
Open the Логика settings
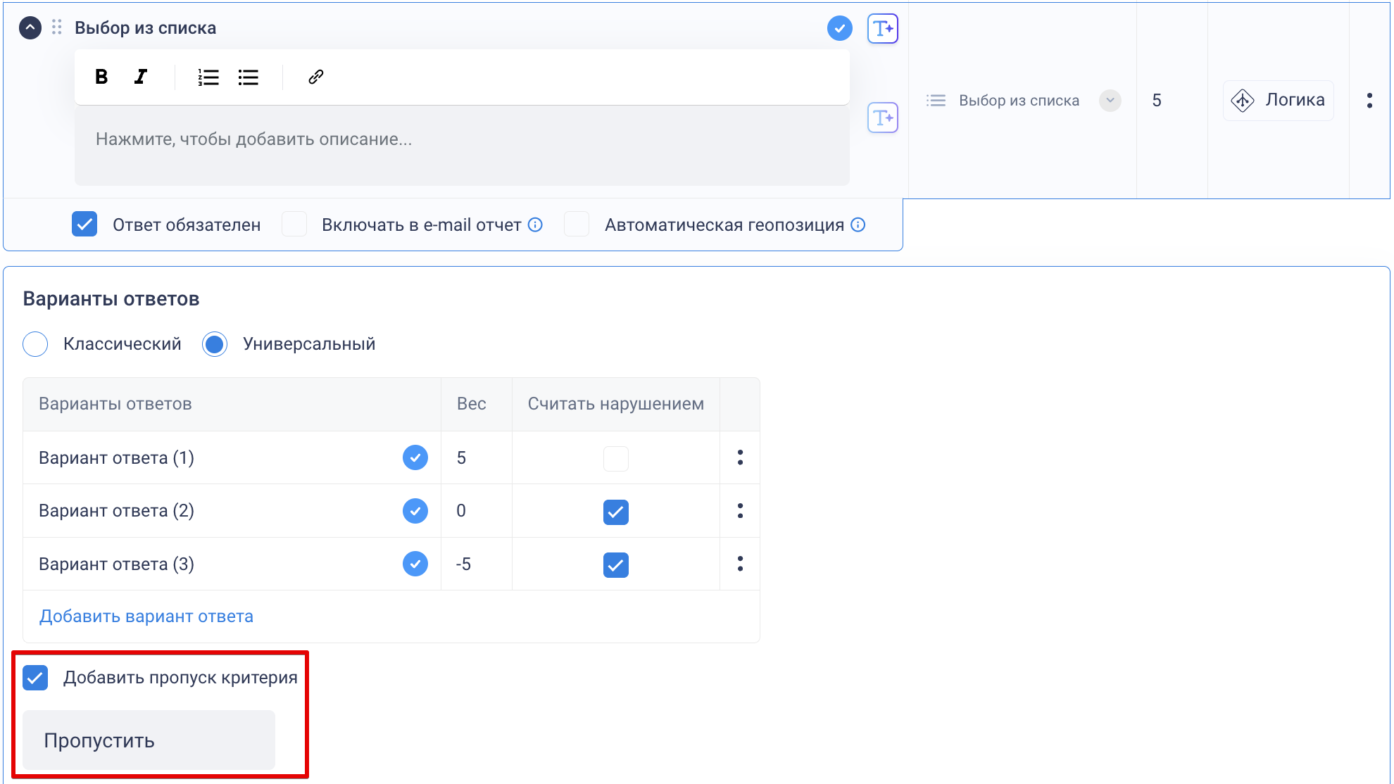(x=1278, y=100)
